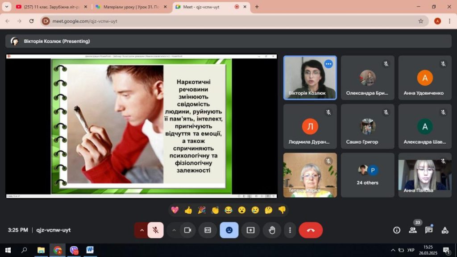Image resolution: width=457 pixels, height=257 pixels.
Task: Open the 24 others participants tile
Action: click(x=368, y=175)
